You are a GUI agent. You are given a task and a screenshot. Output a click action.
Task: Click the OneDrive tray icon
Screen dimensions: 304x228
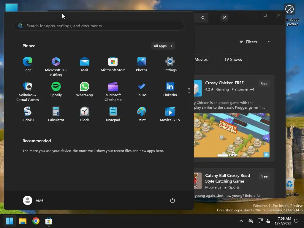(x=251, y=221)
